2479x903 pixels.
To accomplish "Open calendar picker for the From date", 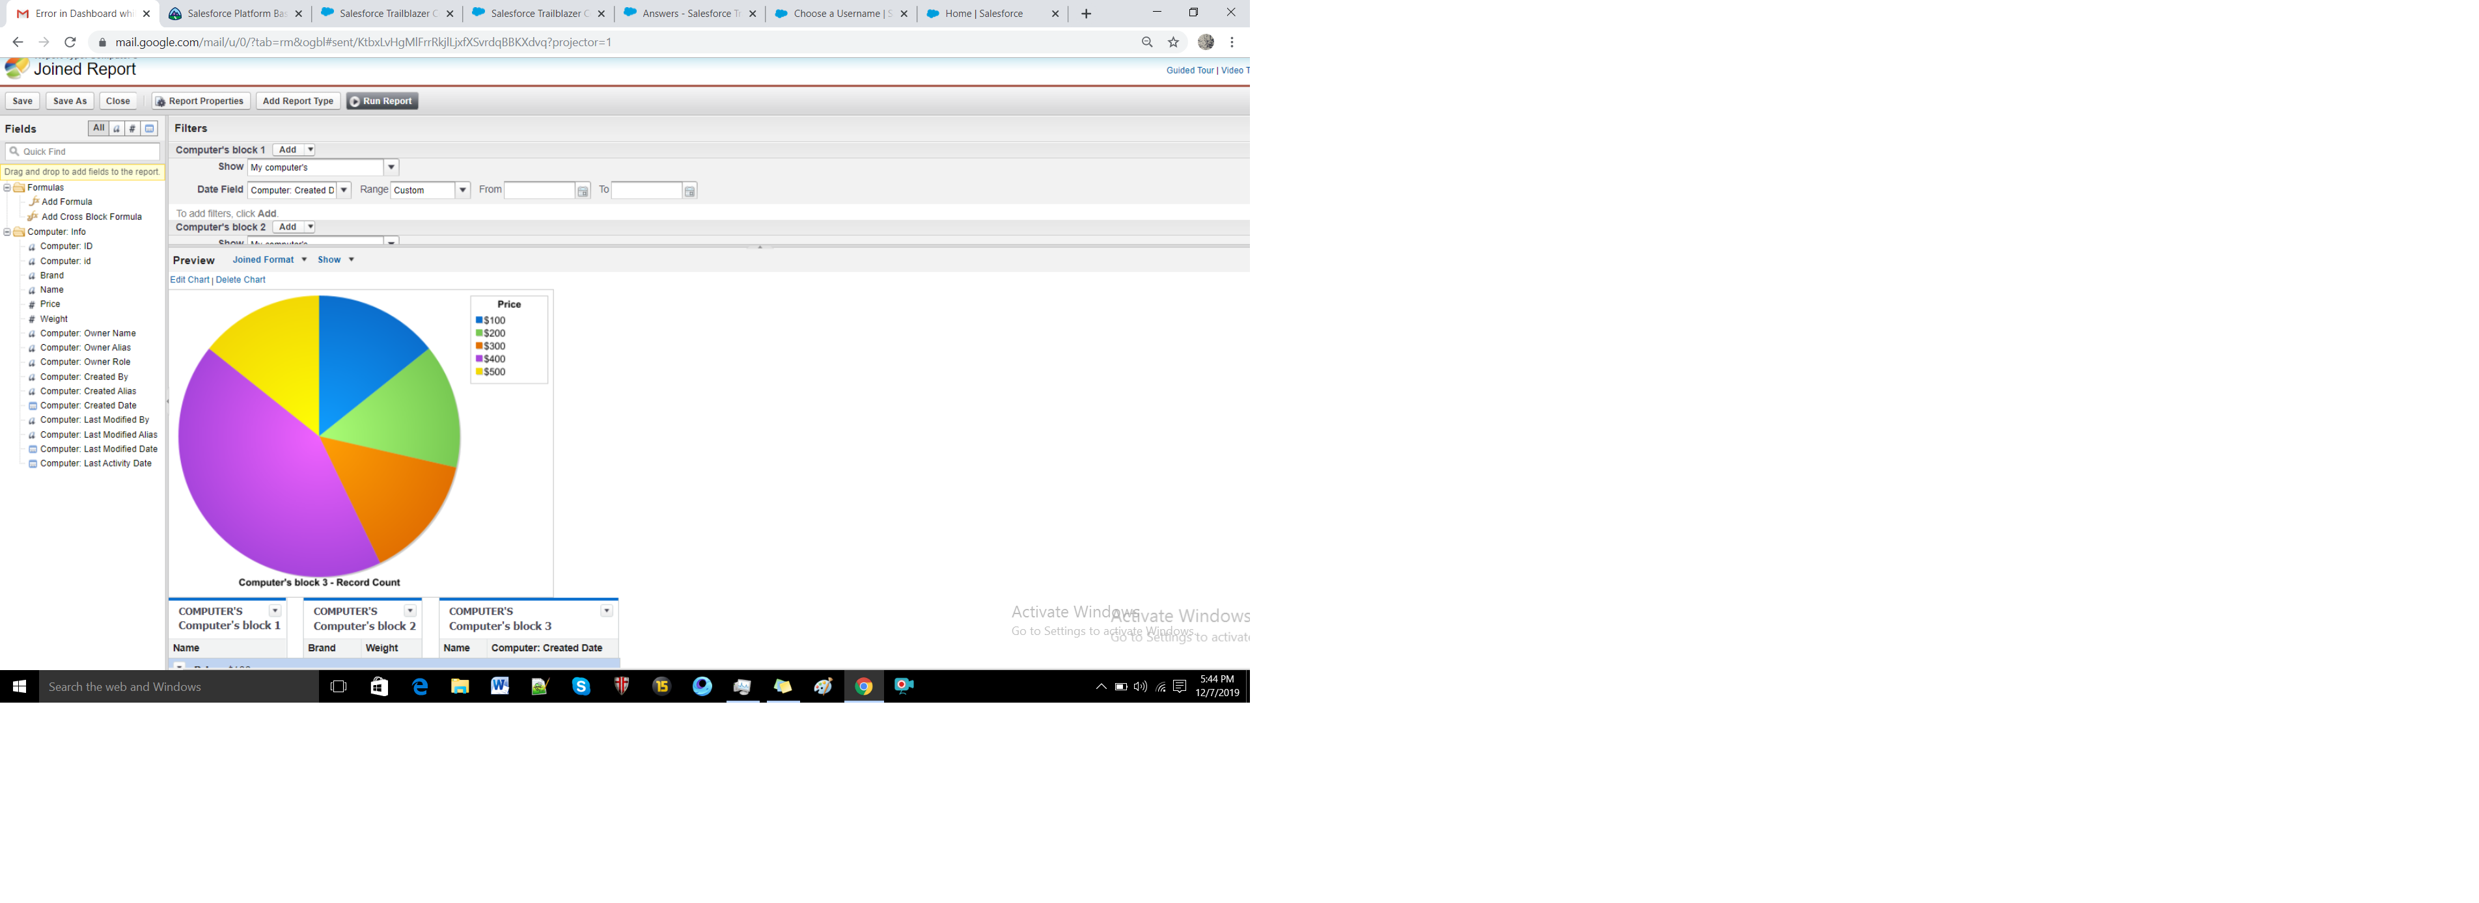I will [582, 191].
